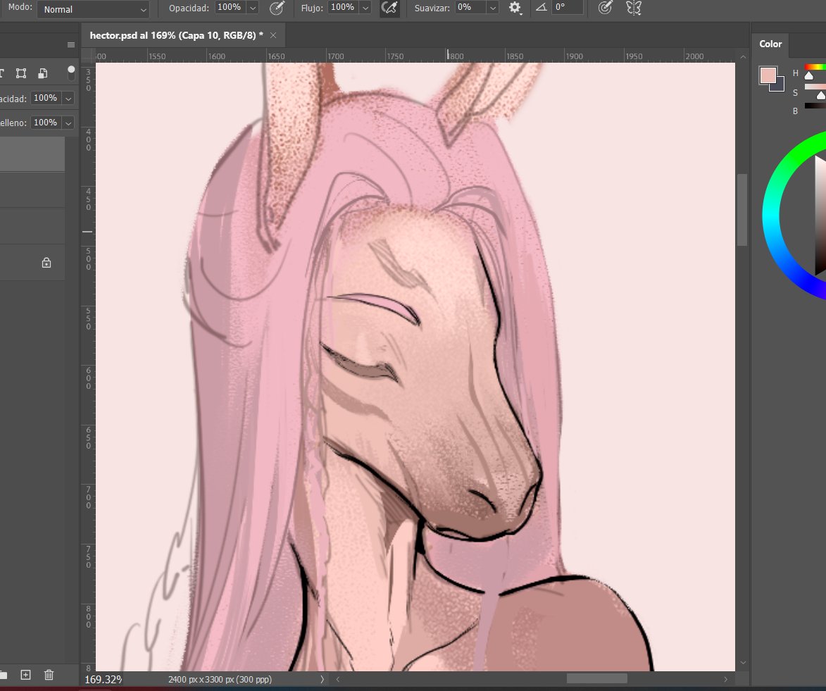The image size is (826, 691).
Task: Create a new layer with plus icon
Action: 25,675
